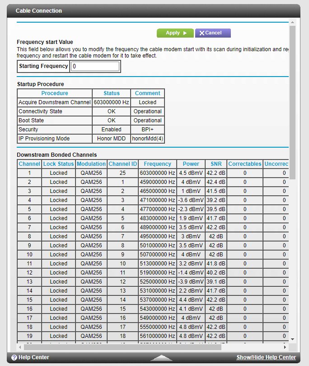
Task: Click the Cable Connection panel title
Action: click(x=39, y=10)
